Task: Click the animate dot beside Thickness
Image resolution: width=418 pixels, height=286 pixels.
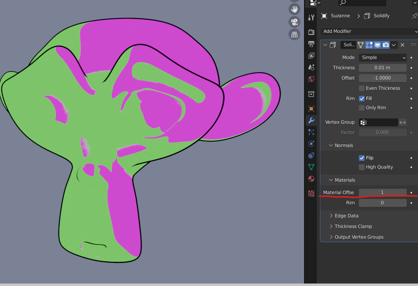Action: click(411, 68)
